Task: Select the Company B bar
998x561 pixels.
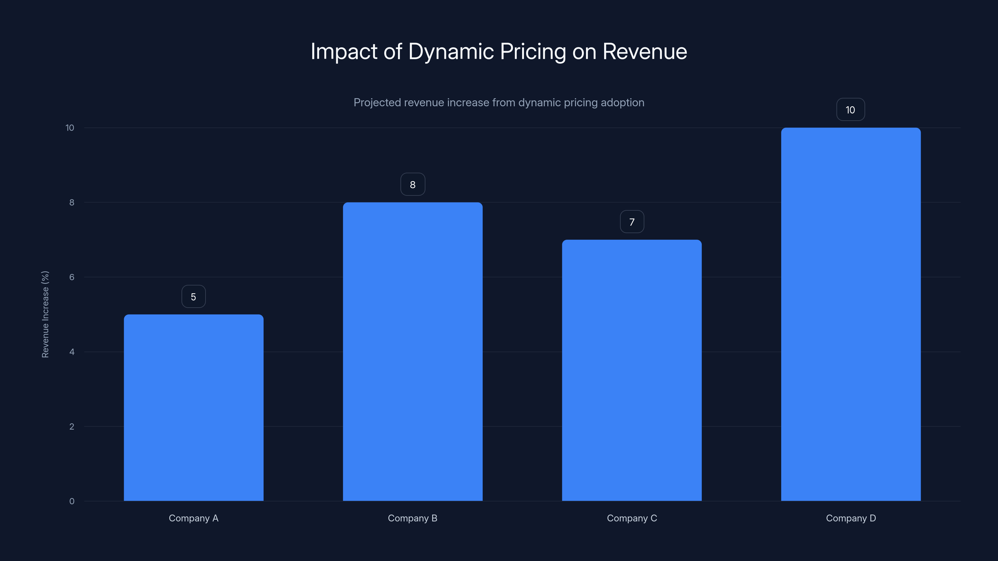Action: (413, 352)
